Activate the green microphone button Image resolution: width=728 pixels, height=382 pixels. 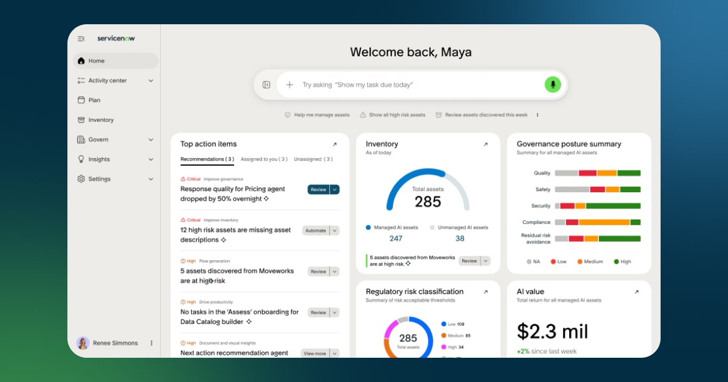552,84
